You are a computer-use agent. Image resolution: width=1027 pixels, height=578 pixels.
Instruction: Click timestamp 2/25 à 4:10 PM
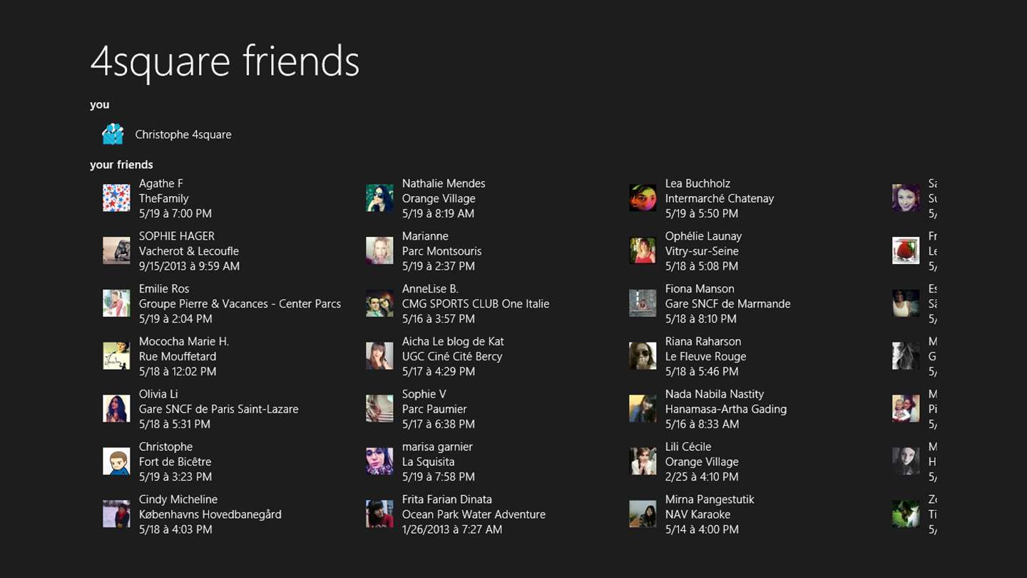pos(702,477)
